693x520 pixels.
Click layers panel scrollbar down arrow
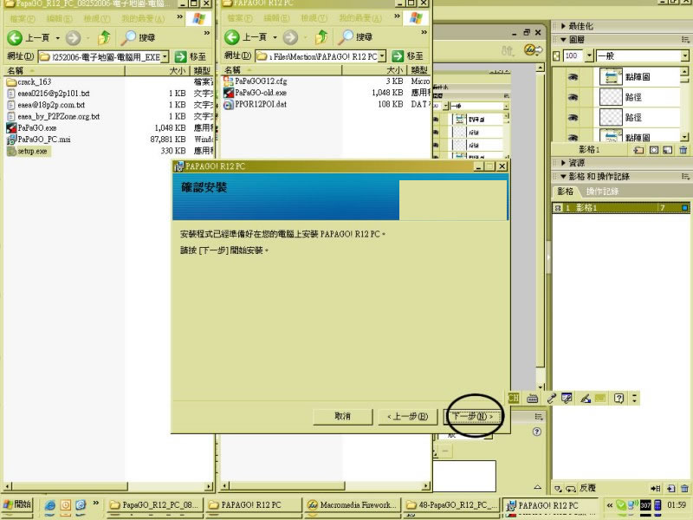(684, 138)
